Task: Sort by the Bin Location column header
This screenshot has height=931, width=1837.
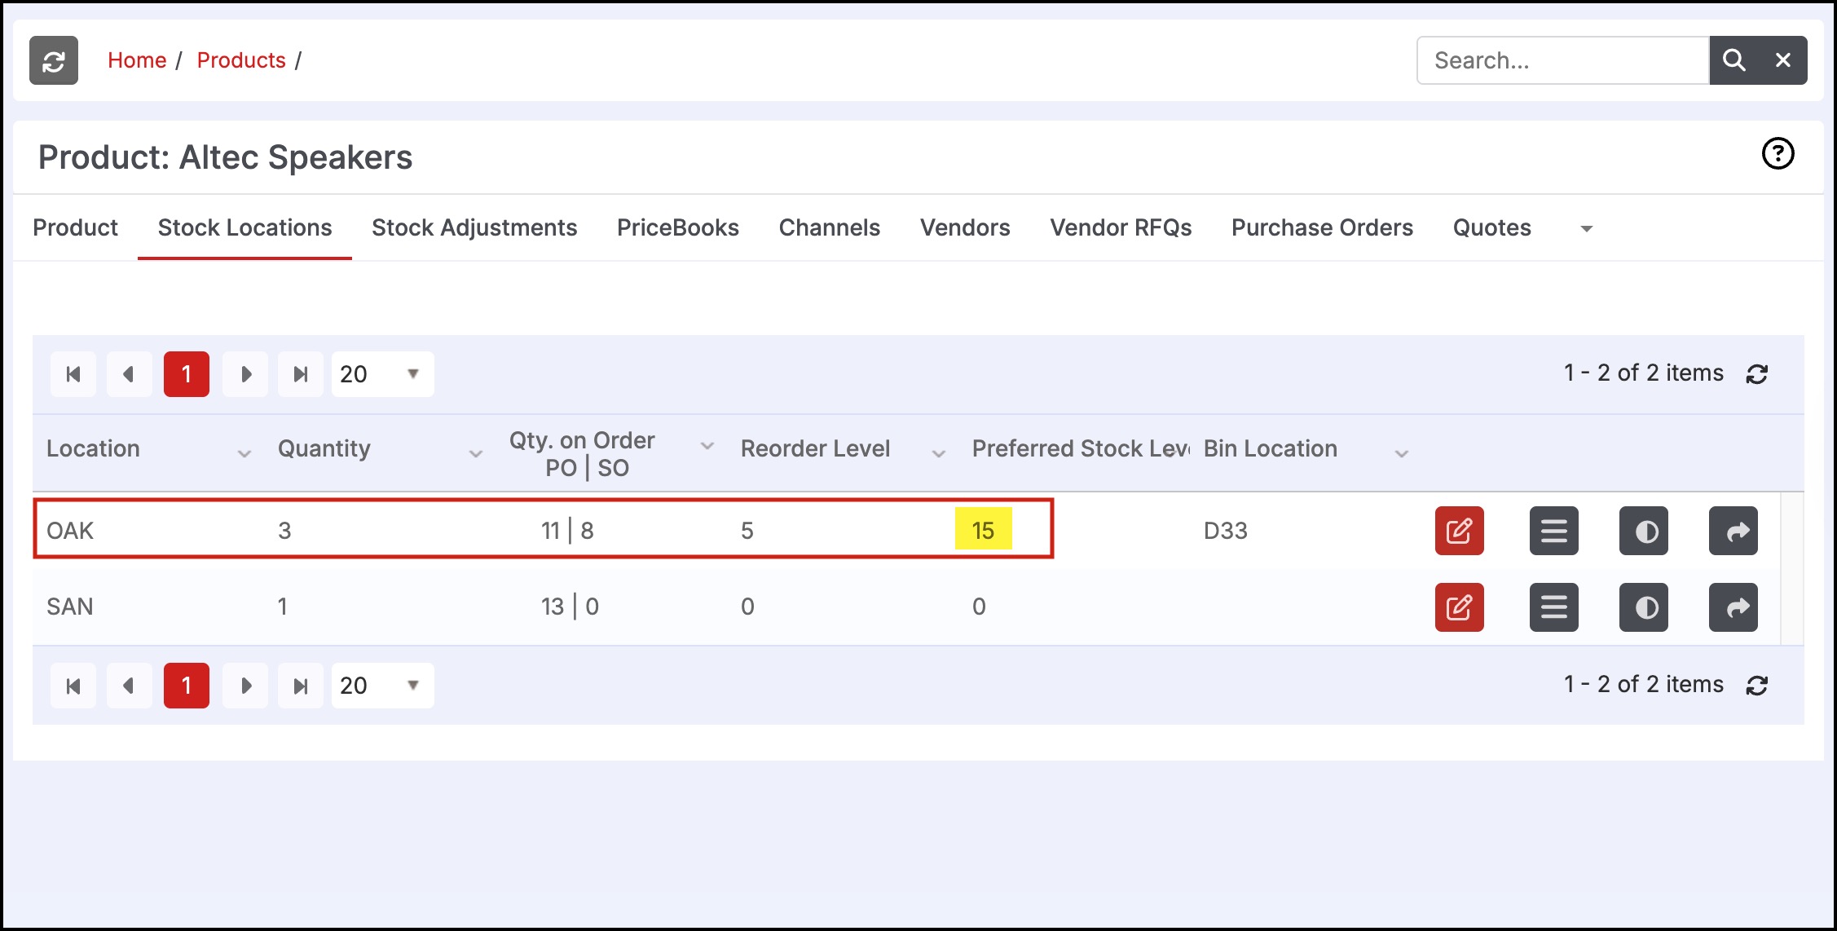Action: pos(1271,448)
